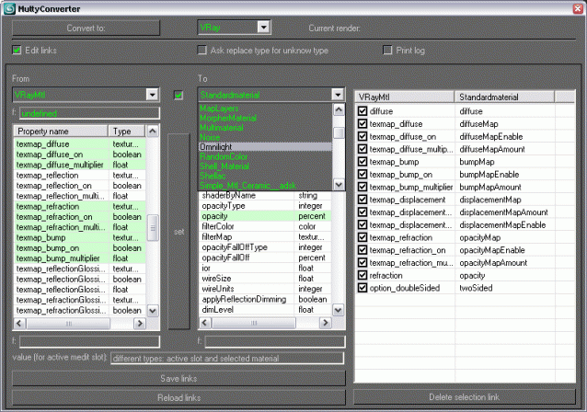This screenshot has height=412, width=587.
Task: Click down arrow of To list vertical scrollbar
Action: (x=338, y=310)
